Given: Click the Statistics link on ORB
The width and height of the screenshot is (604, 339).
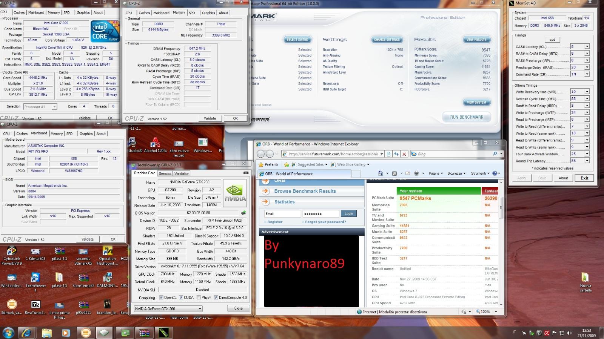Looking at the screenshot, I should pos(285,202).
